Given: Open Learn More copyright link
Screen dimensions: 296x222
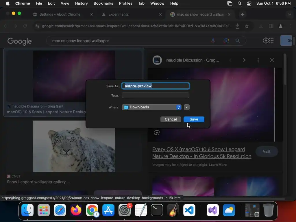Looking at the screenshot, I should [x=218, y=164].
